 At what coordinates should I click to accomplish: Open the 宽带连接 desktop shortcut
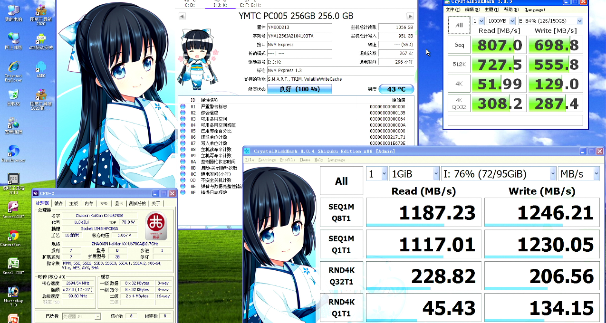(14, 125)
